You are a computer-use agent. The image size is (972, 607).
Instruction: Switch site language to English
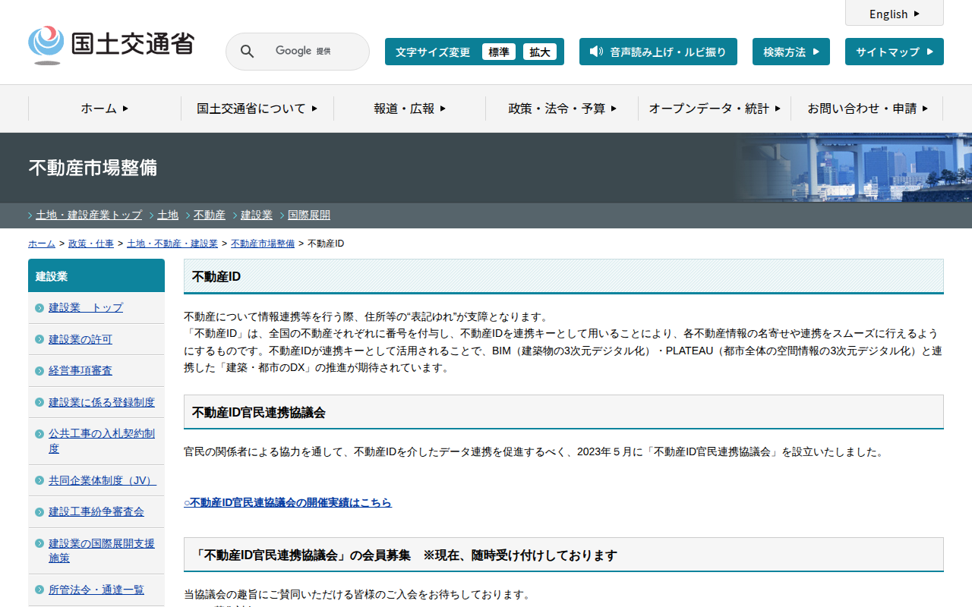(894, 14)
